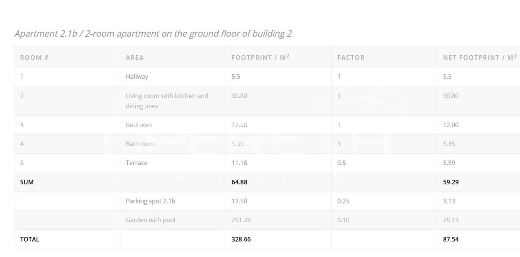The height and width of the screenshot is (257, 520).
Task: Click the 328.66 total footprint value
Action: (x=241, y=239)
